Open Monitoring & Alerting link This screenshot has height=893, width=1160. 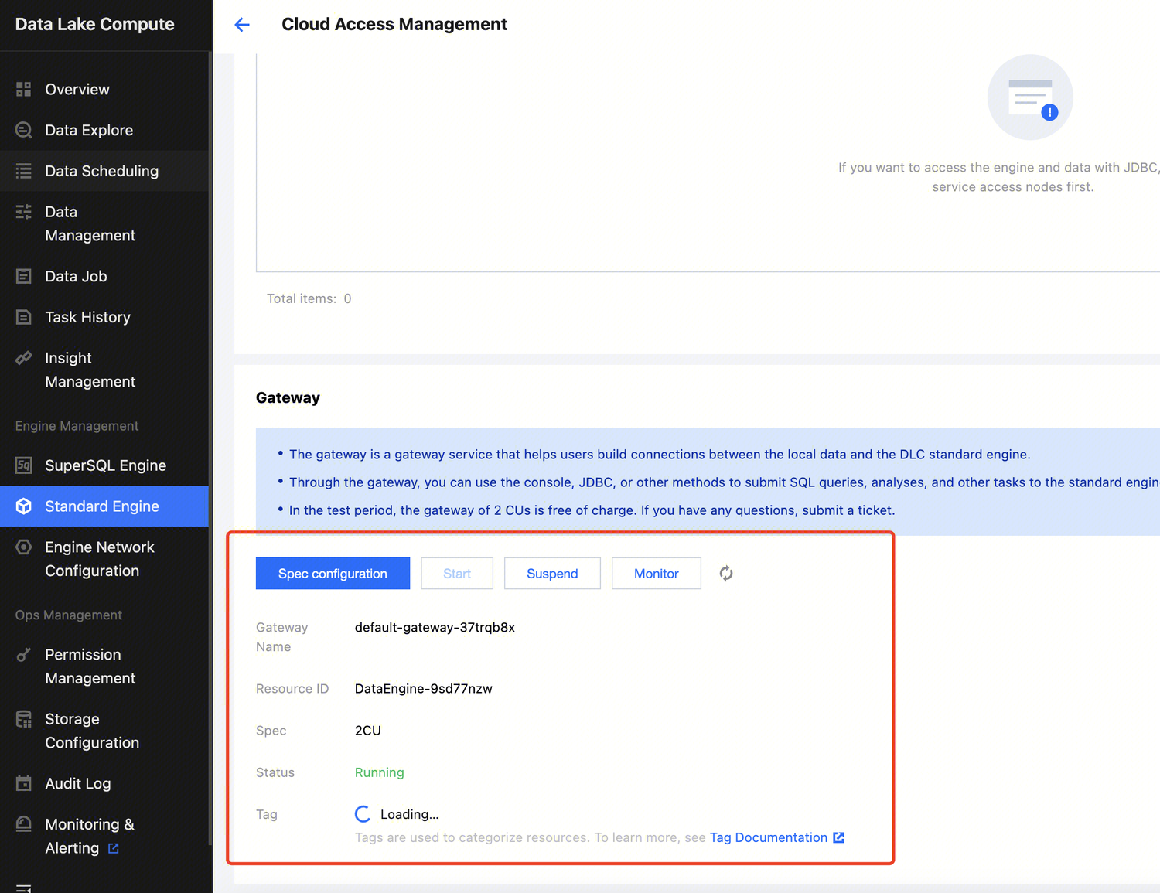point(89,836)
